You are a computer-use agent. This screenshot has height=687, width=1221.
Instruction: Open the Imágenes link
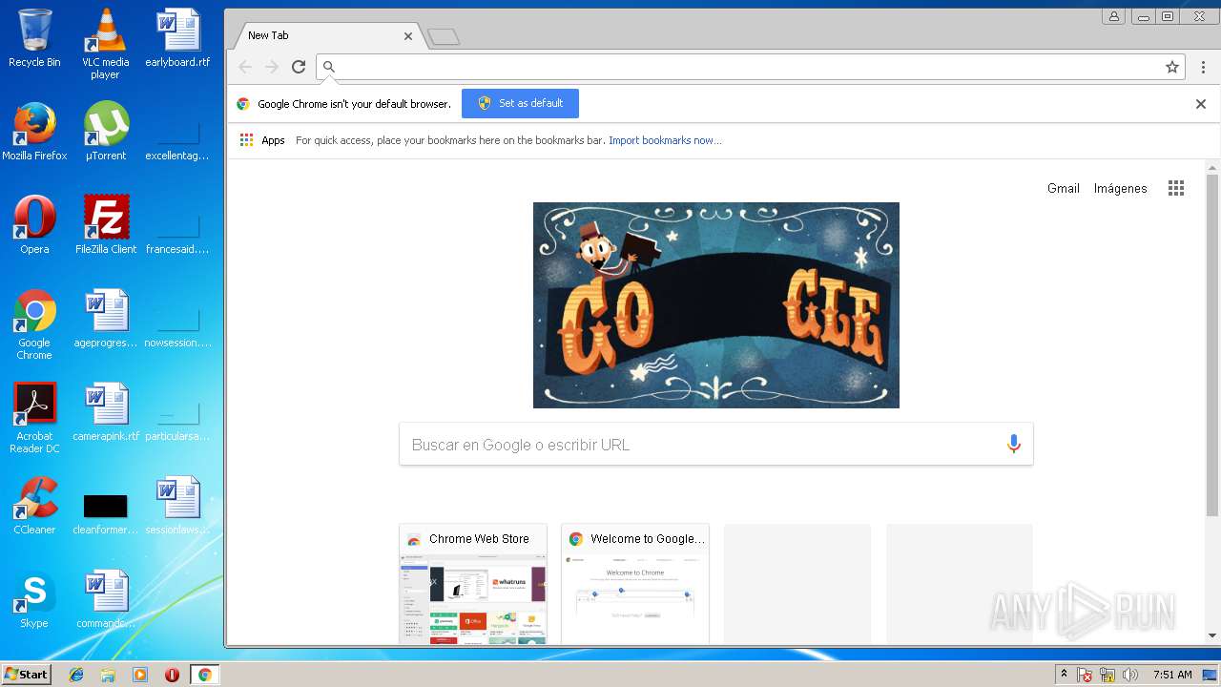1120,188
